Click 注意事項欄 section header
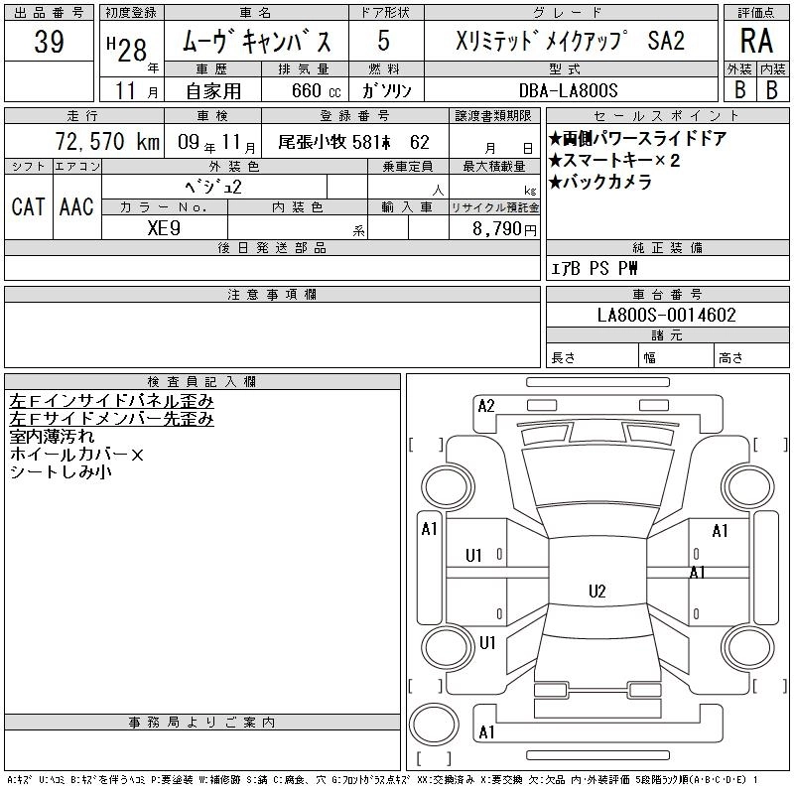This screenshot has width=794, height=794. pos(272,294)
